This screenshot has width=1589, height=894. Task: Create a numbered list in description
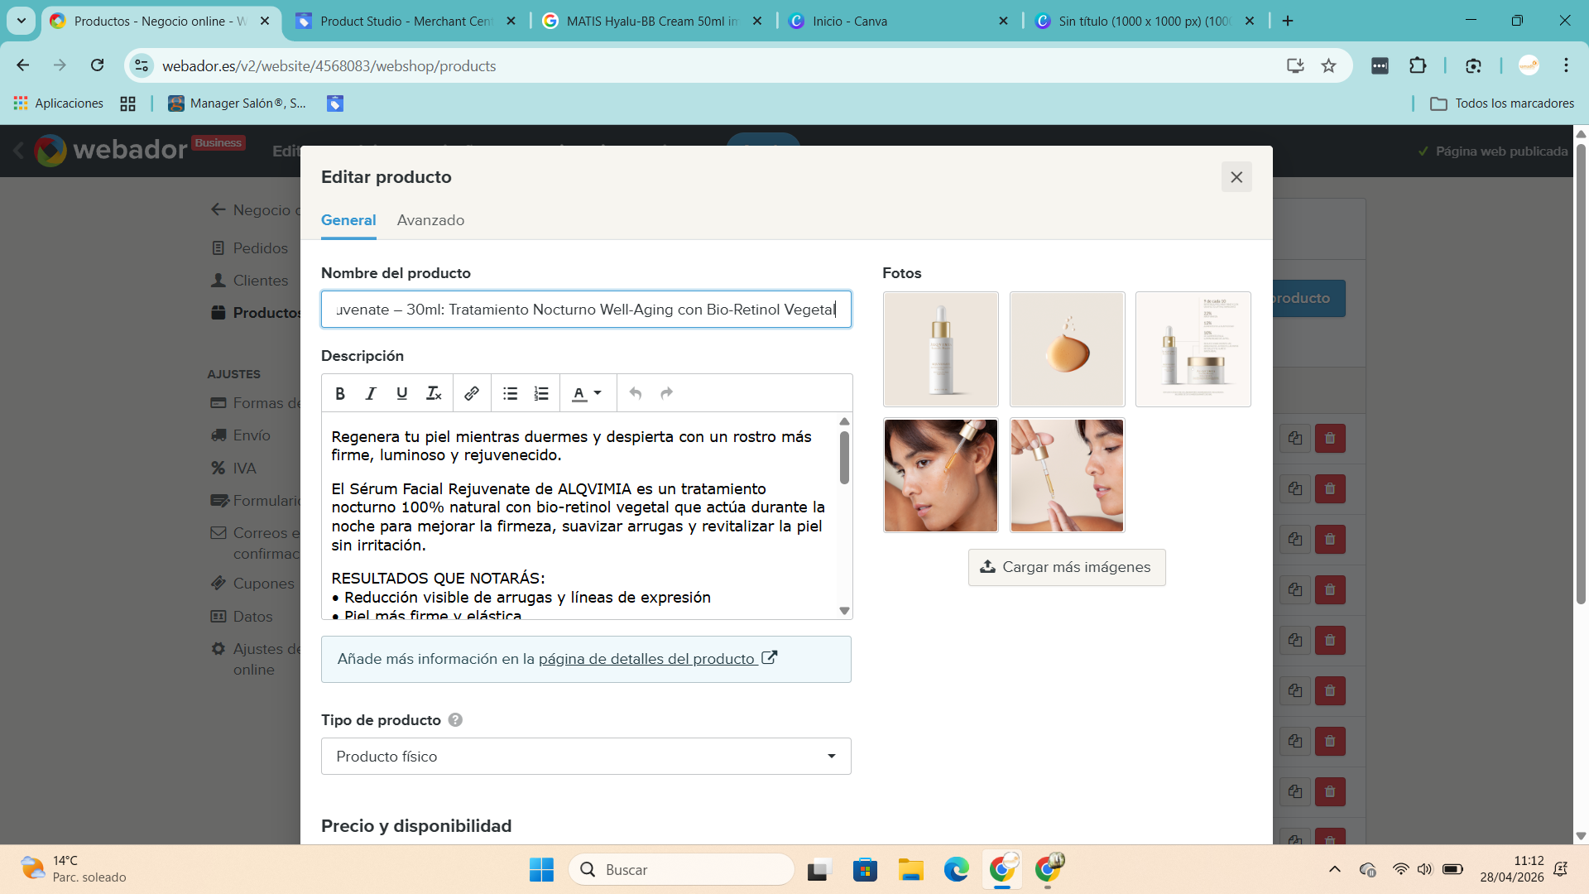541,394
